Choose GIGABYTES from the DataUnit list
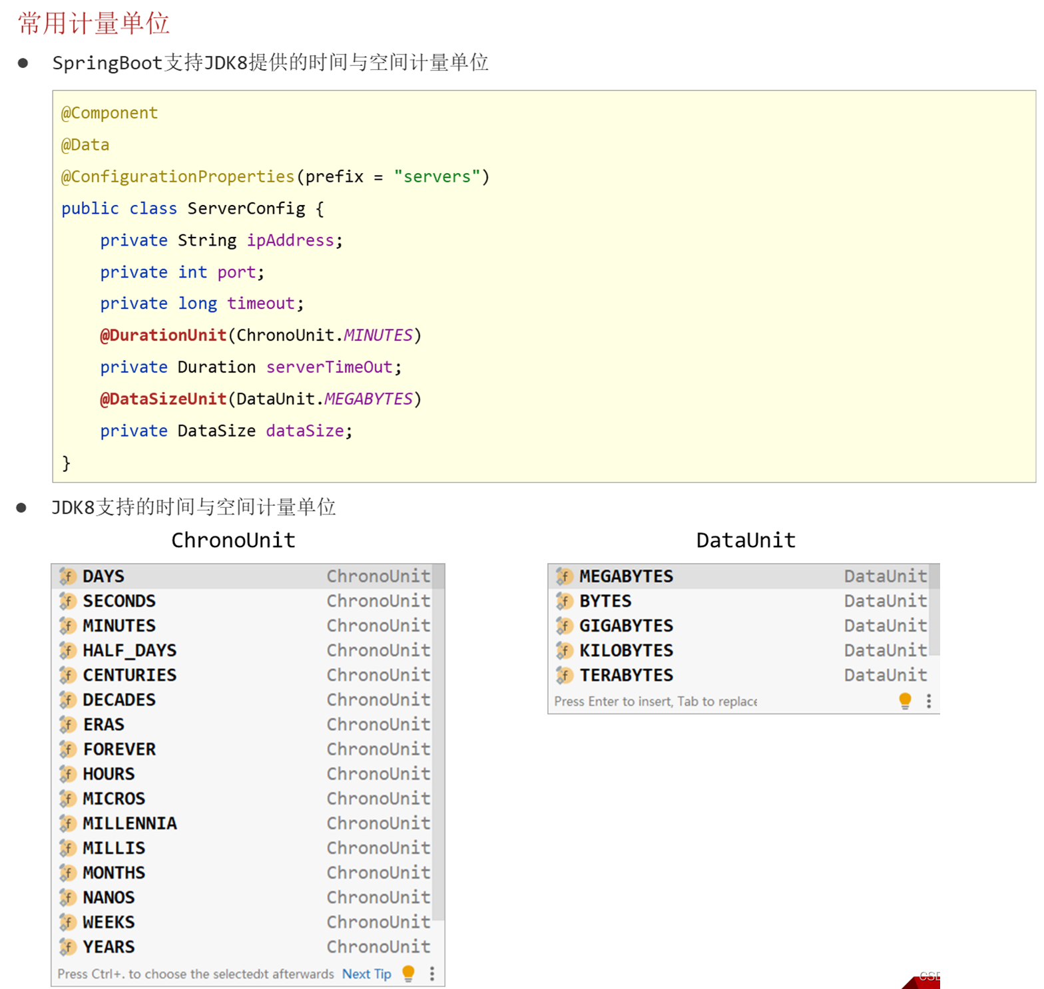 739,625
